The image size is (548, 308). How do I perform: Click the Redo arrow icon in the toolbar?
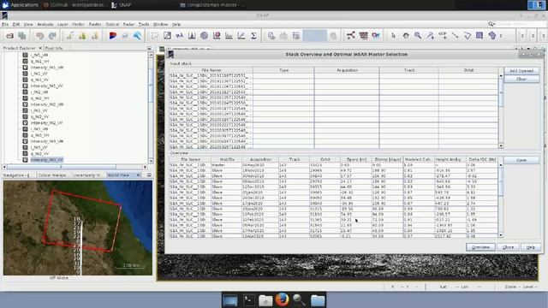pos(52,36)
